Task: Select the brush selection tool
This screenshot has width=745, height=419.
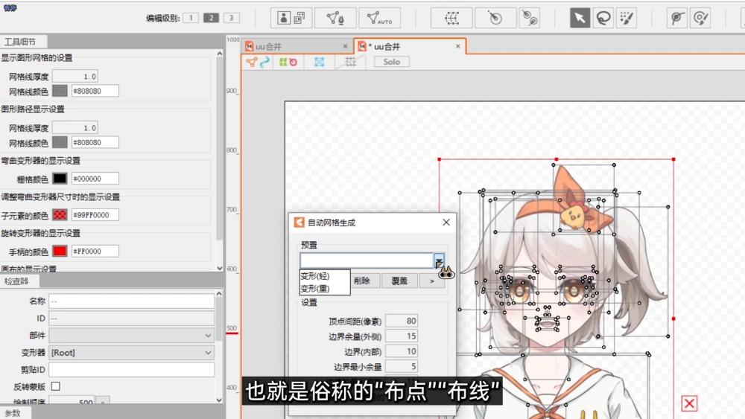Action: [627, 18]
